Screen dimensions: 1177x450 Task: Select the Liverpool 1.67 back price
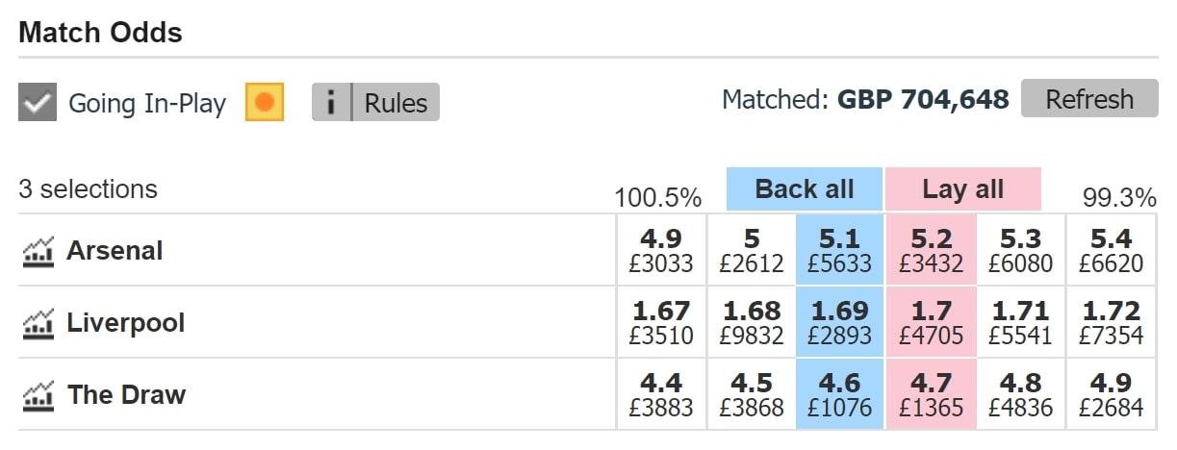(x=660, y=322)
